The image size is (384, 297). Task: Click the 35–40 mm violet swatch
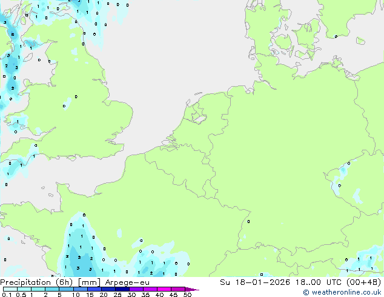[150, 289]
